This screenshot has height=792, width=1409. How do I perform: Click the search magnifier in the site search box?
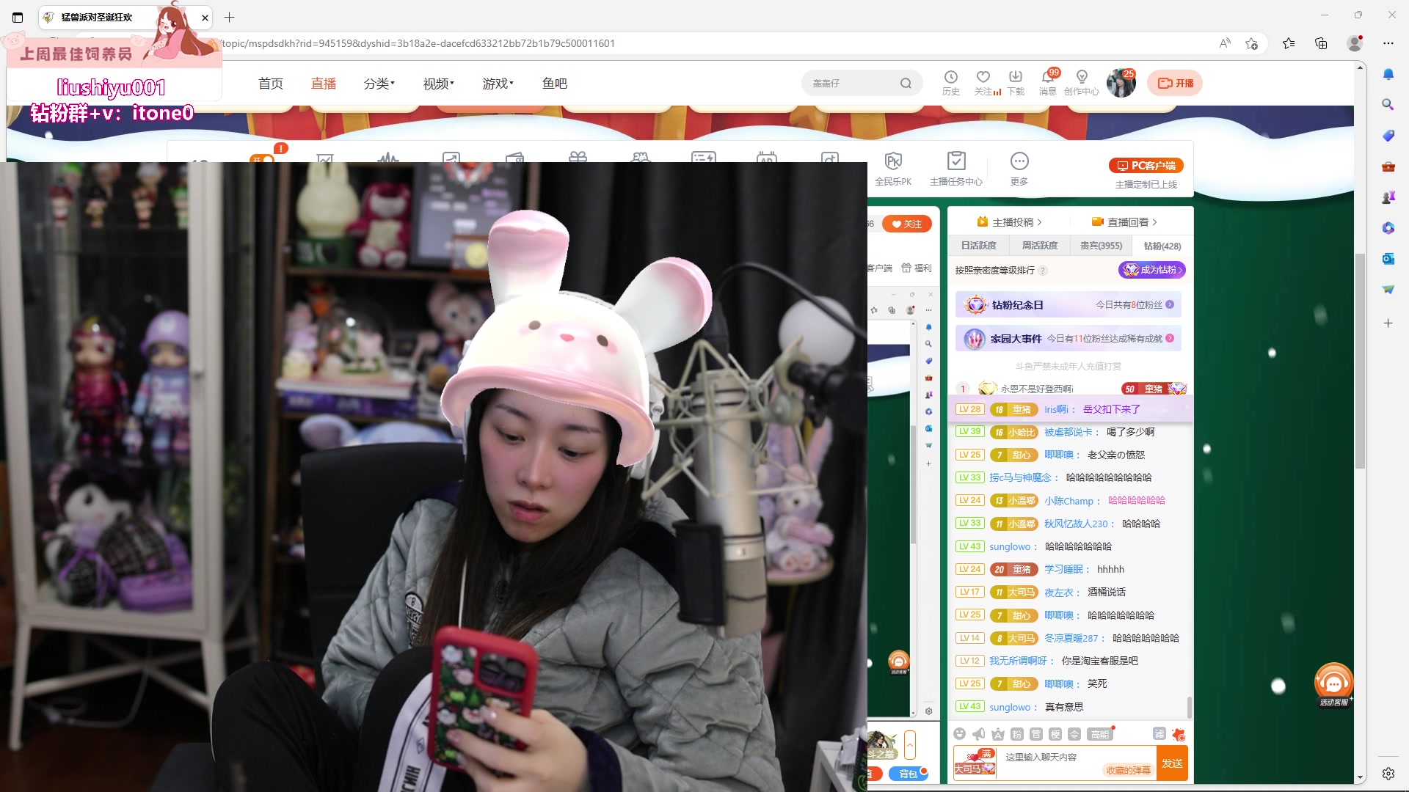(906, 84)
